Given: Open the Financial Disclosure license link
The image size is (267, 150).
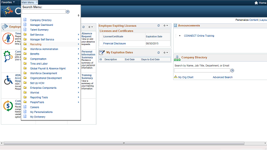Looking at the screenshot, I should tap(114, 43).
